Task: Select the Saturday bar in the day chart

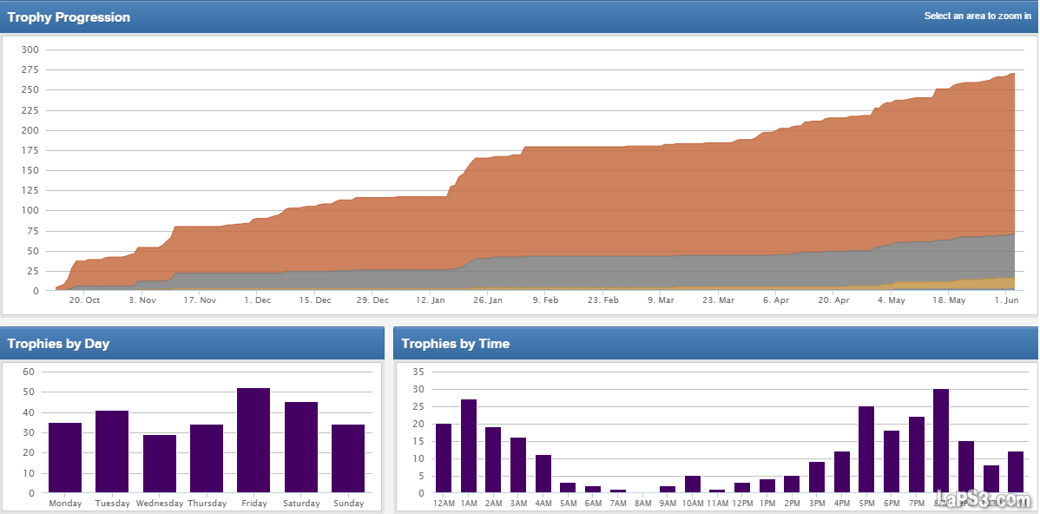Action: pyautogui.click(x=300, y=447)
